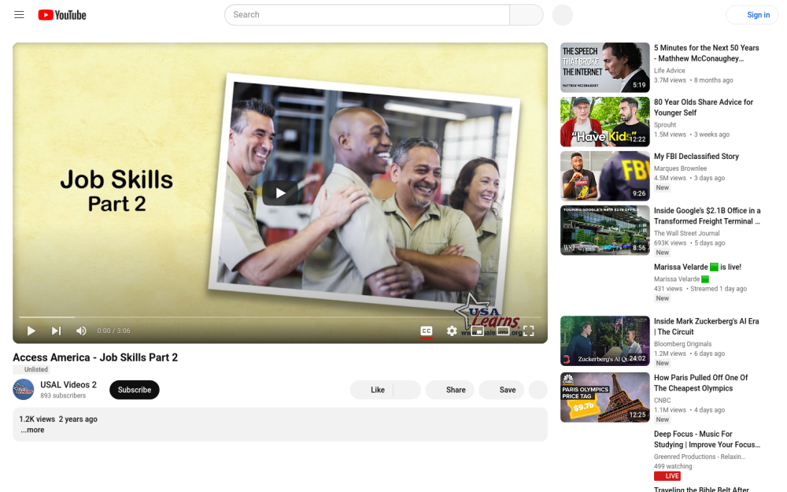Open Google $2.1B Office video thumbnail
This screenshot has height=492, width=787.
[x=604, y=230]
